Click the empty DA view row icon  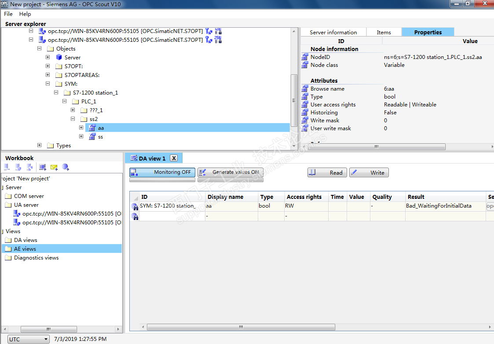pyautogui.click(x=135, y=216)
